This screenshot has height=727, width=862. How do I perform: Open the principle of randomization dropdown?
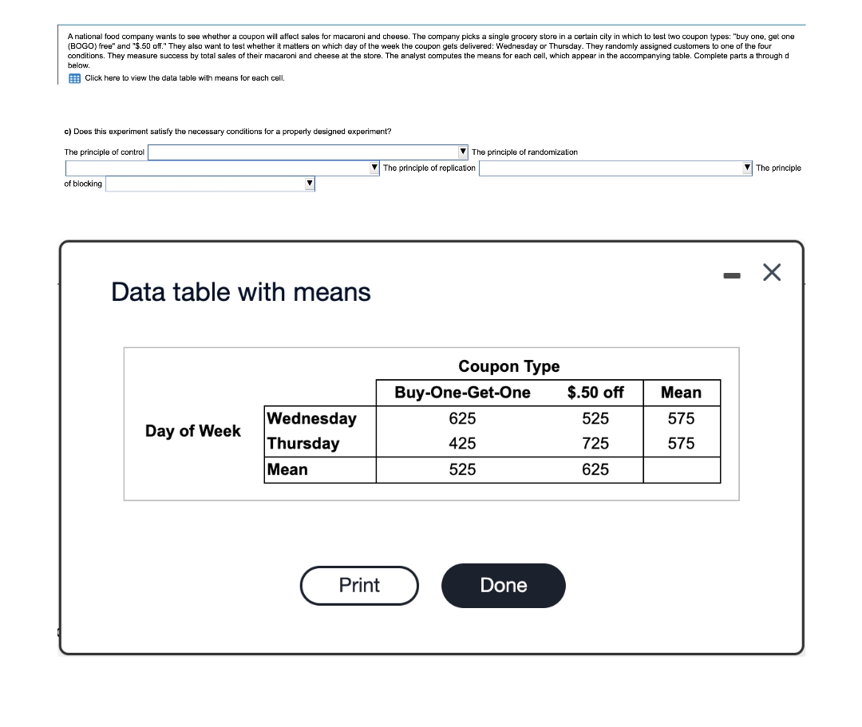[x=222, y=168]
